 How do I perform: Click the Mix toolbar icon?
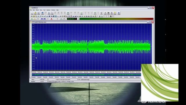point(62,13)
